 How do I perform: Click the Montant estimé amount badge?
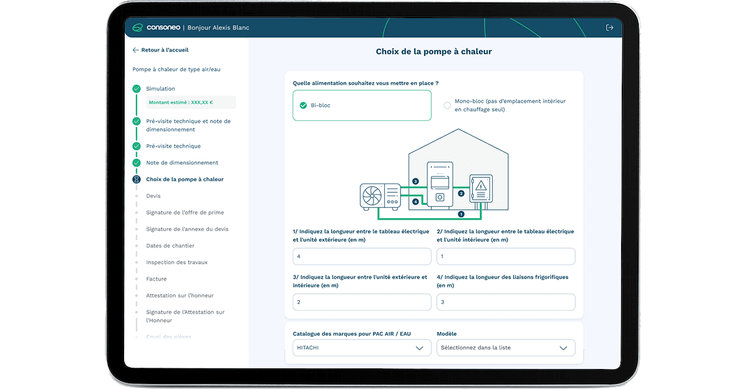point(191,102)
